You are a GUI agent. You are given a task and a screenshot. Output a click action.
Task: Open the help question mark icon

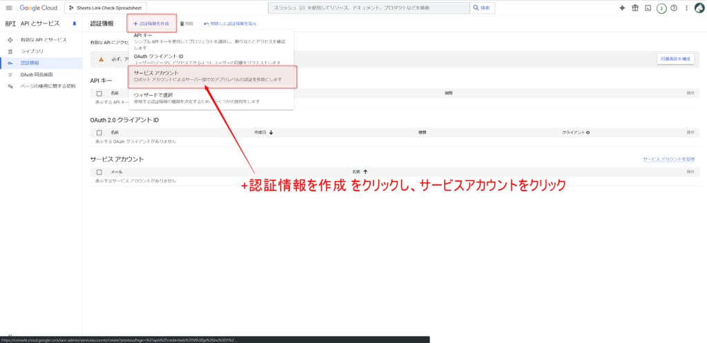pos(673,8)
